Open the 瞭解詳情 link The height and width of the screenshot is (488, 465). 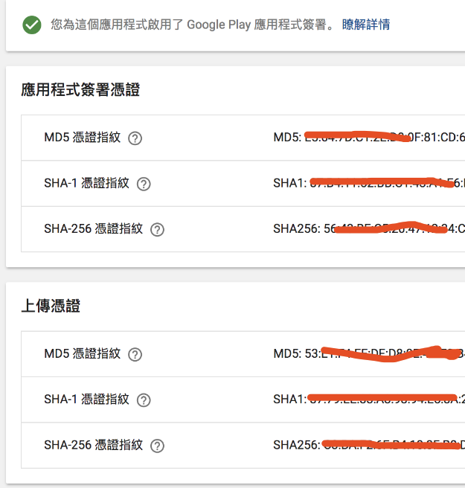[x=366, y=25]
